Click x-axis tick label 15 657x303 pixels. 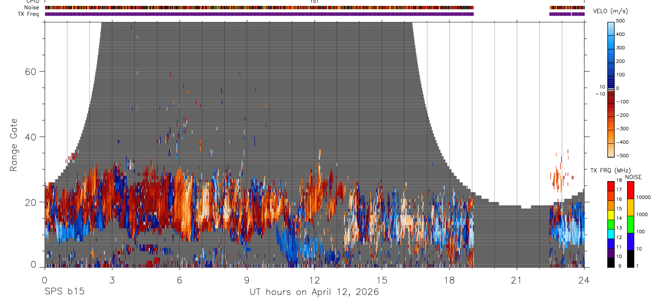pos(381,280)
